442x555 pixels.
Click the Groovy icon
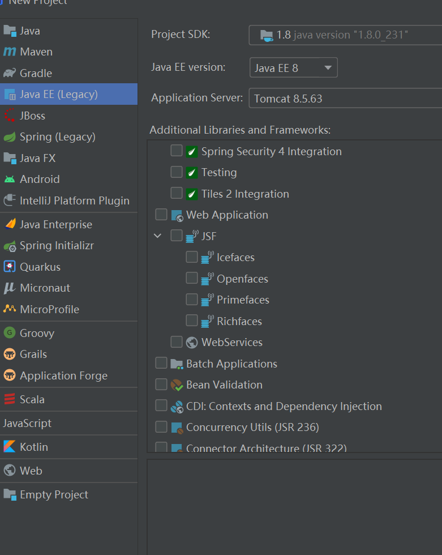(x=9, y=333)
